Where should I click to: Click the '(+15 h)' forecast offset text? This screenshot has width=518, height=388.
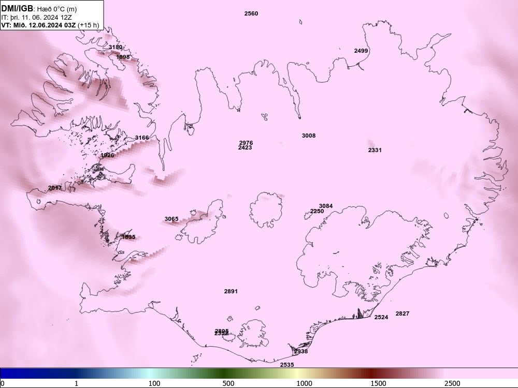88,25
